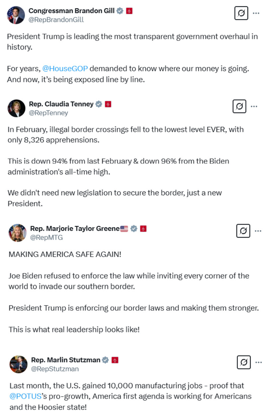Click the red government affiliation badge for Claudia Tenney
Viewport: 270px width, 419px height.
tap(108, 104)
